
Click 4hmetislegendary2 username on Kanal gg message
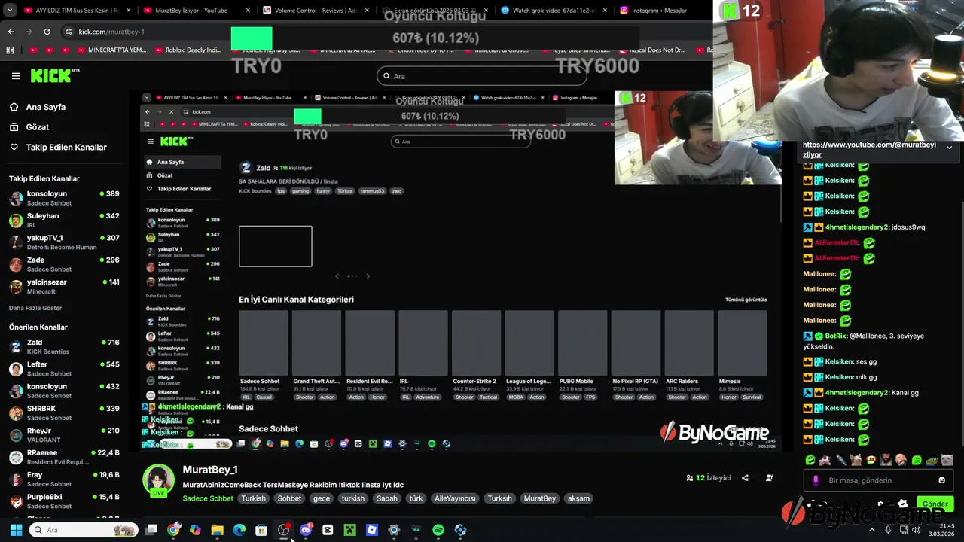(857, 393)
